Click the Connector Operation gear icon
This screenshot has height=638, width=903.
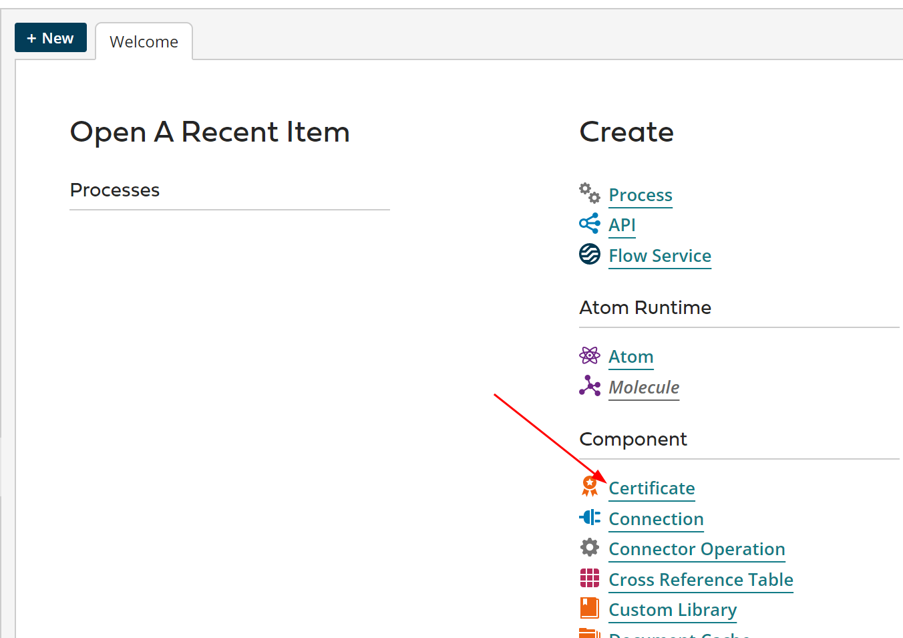(x=590, y=547)
